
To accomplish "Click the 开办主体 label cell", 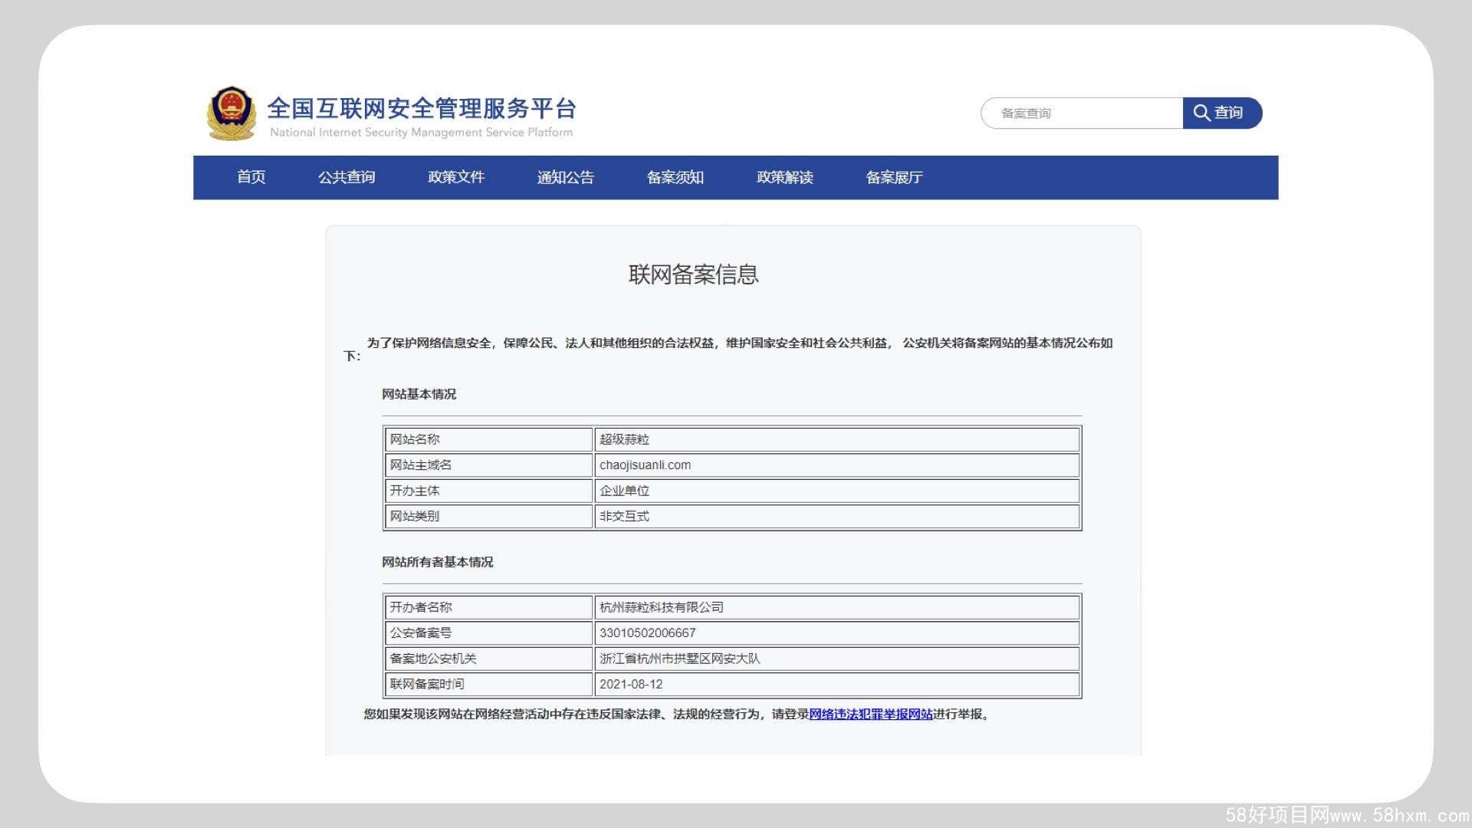I will click(x=488, y=491).
